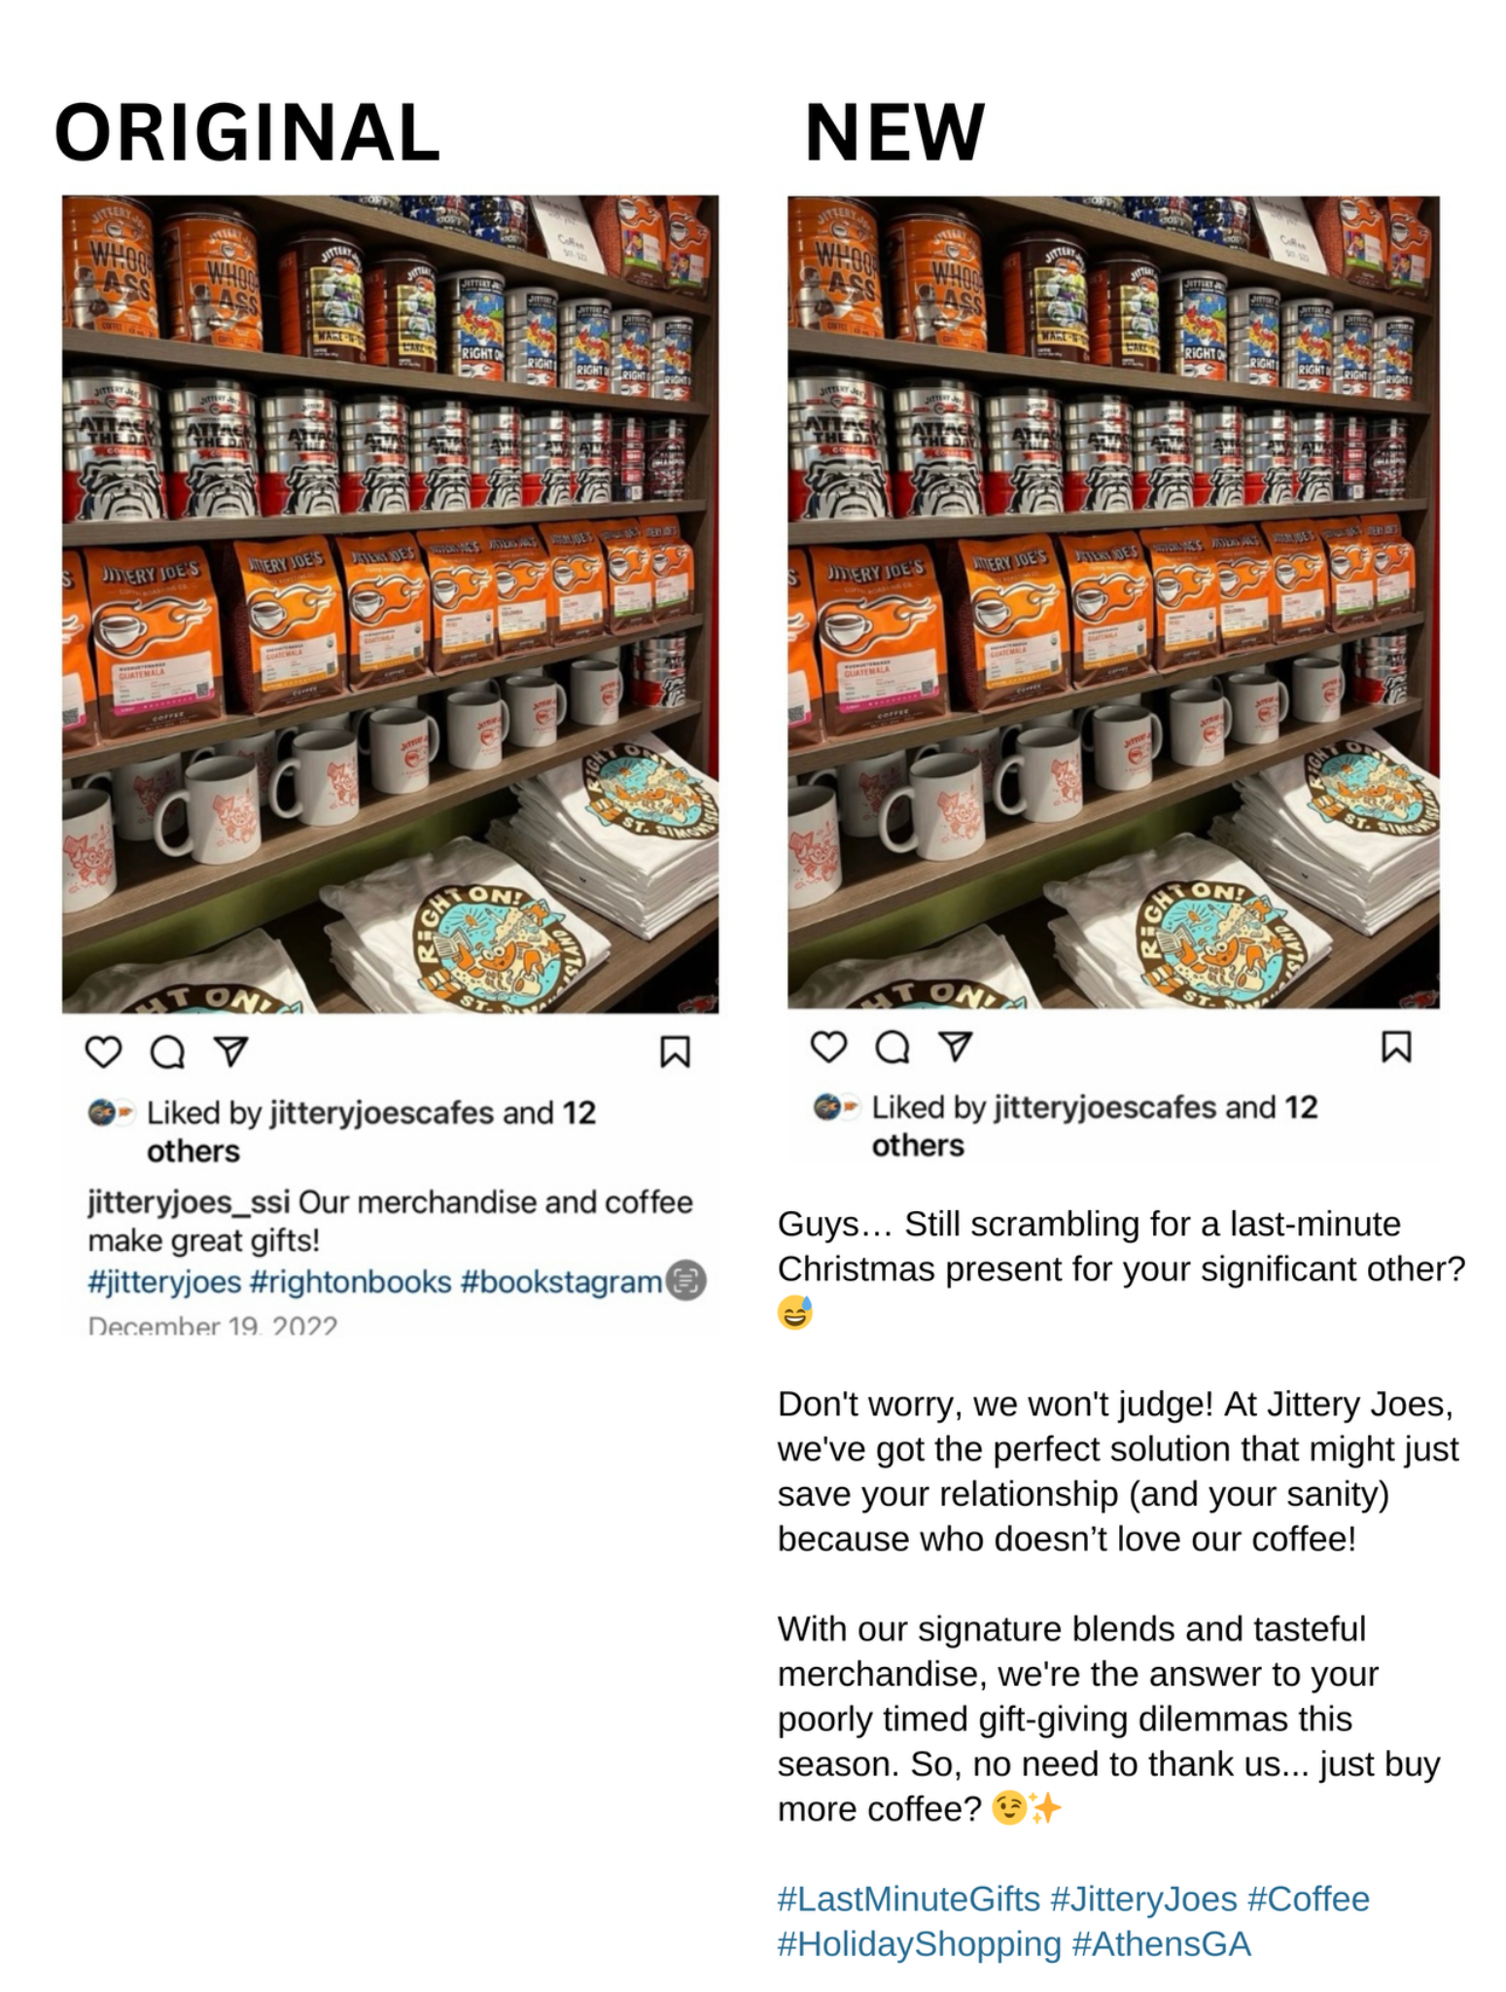Viewport: 1506px width, 1992px height.
Task: Open the #rightonbooks hashtag
Action: click(x=350, y=1282)
